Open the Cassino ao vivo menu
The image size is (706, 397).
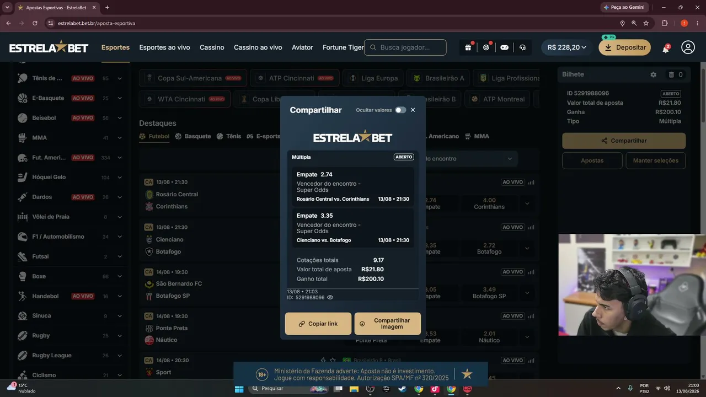(x=258, y=47)
